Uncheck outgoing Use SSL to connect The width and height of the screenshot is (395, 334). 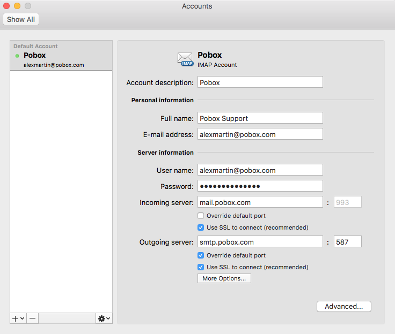201,267
